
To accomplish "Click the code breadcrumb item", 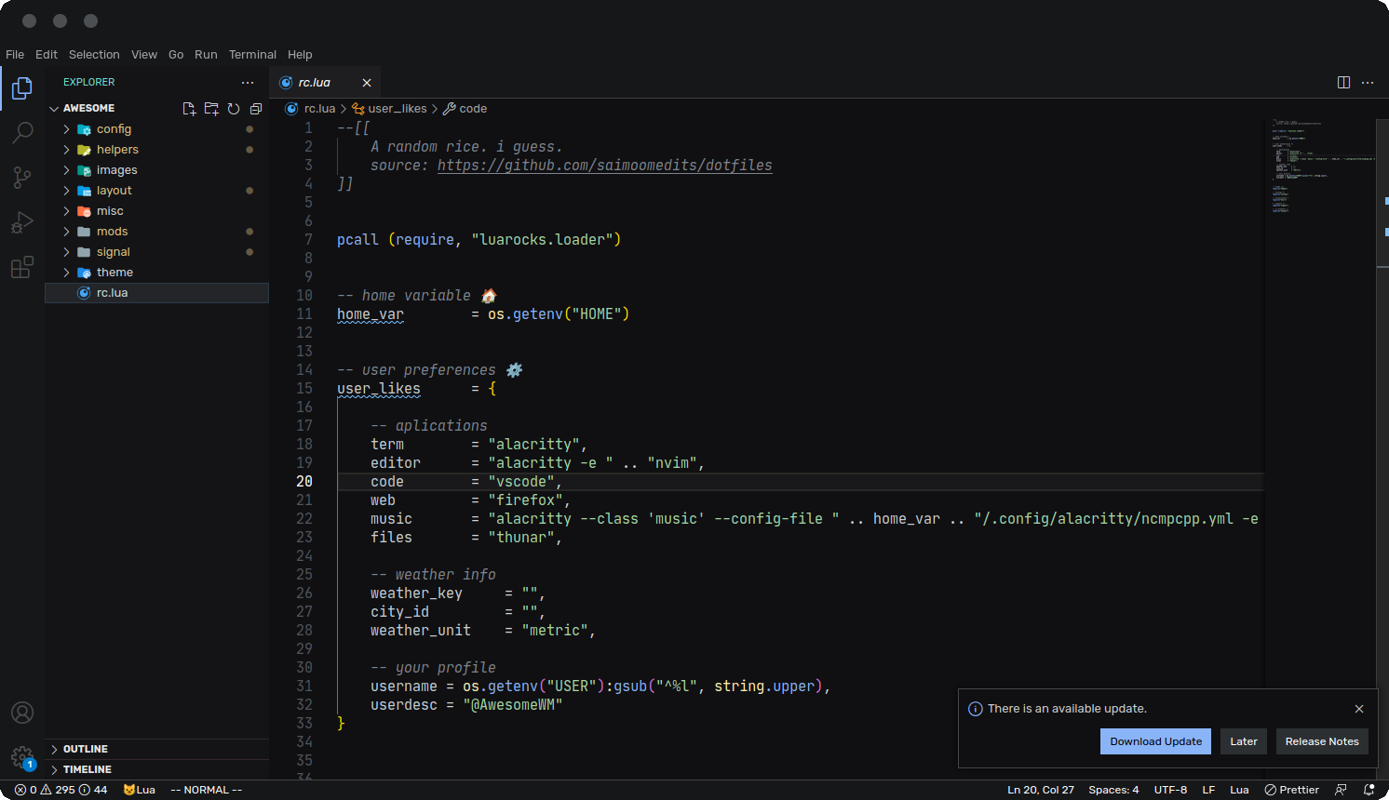I will pos(473,109).
